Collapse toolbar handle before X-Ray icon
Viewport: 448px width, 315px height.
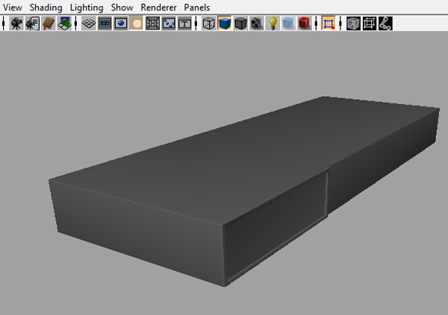click(x=340, y=23)
